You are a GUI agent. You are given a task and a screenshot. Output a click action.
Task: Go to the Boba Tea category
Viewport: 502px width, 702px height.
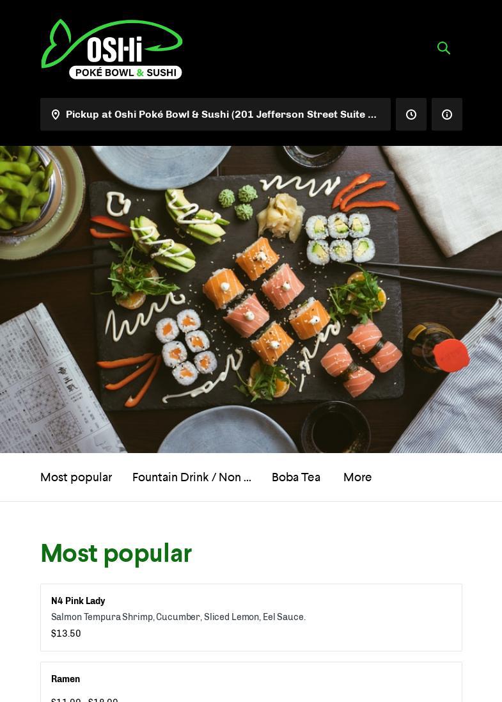pyautogui.click(x=295, y=477)
